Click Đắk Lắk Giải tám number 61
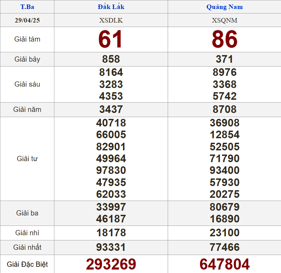 click(x=111, y=39)
